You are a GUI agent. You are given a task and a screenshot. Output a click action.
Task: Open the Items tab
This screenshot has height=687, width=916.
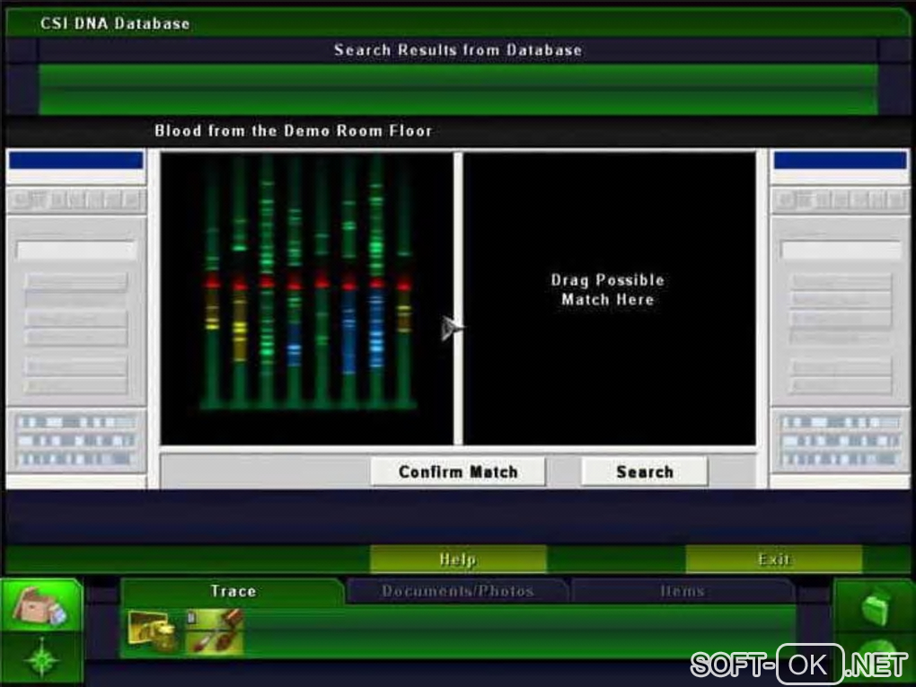(683, 591)
